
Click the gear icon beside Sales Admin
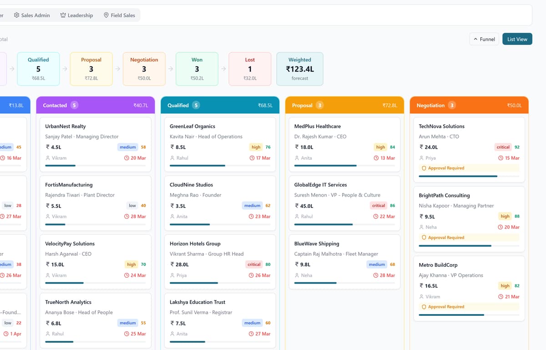tap(17, 15)
